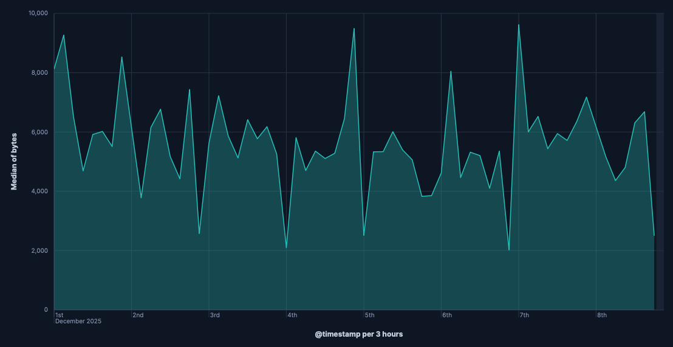This screenshot has width=673, height=347.
Task: Click the tall spike just before the 5th
Action: point(354,29)
